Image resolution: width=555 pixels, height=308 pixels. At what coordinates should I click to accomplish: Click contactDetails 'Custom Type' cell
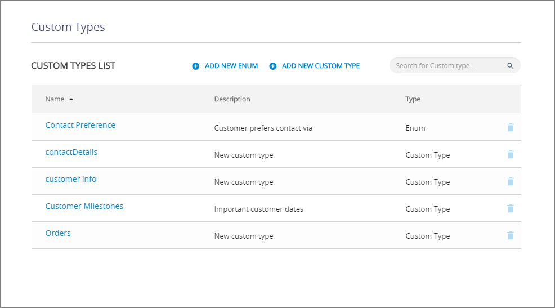(428, 155)
